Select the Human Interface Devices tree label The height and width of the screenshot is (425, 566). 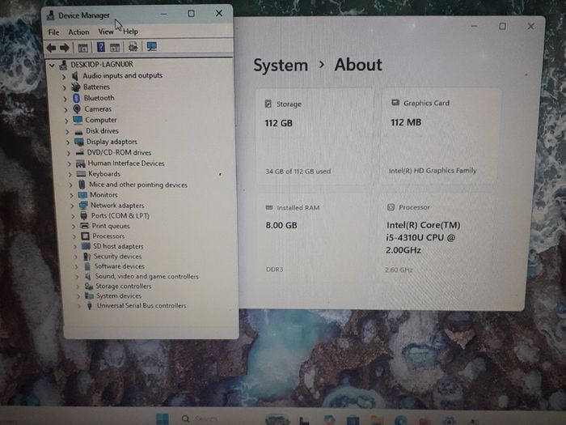pos(126,164)
